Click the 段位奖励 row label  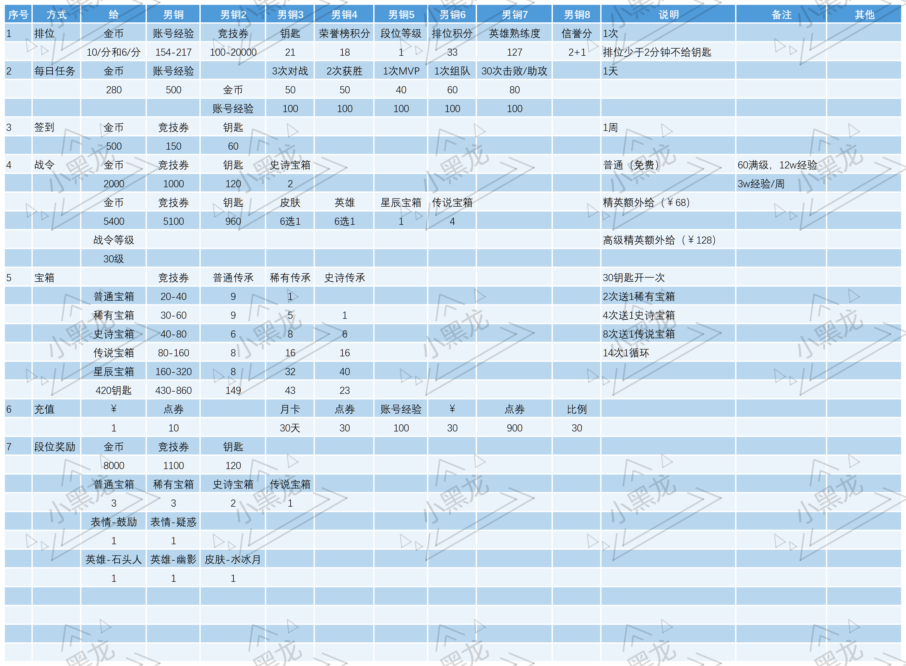click(x=55, y=447)
